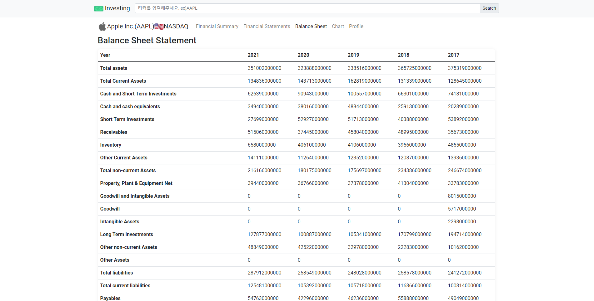
Task: Click the 2018 Total liabilities value
Action: 414,273
